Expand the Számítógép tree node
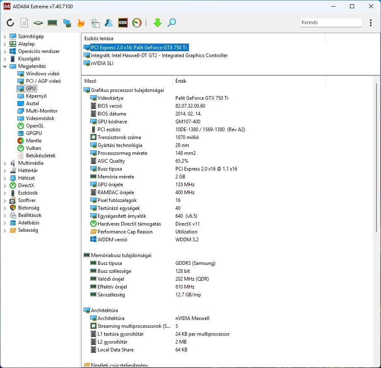 [5, 37]
